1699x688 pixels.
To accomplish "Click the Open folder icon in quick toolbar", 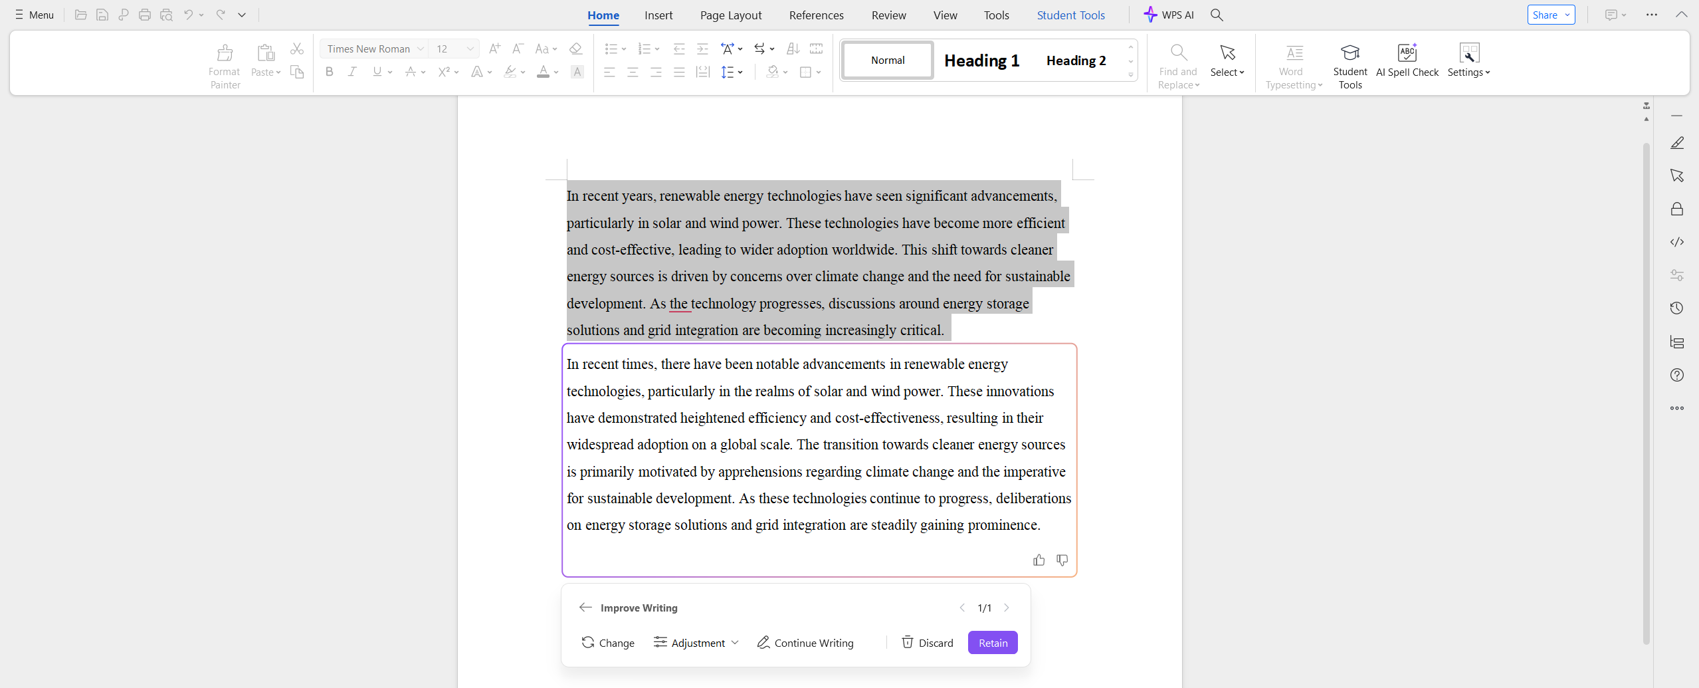I will coord(80,15).
